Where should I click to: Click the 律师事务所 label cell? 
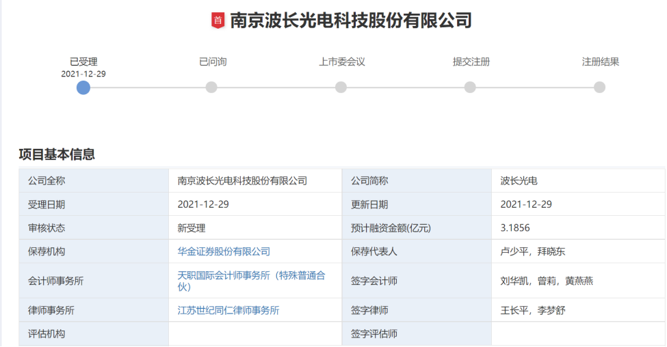(94, 310)
